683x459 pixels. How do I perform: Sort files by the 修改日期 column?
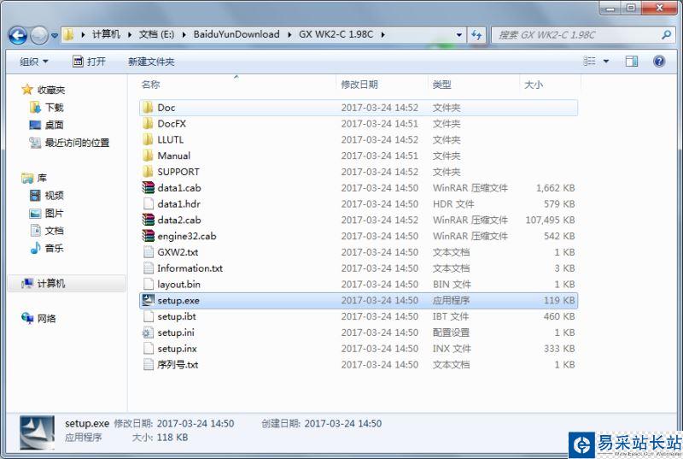[359, 85]
